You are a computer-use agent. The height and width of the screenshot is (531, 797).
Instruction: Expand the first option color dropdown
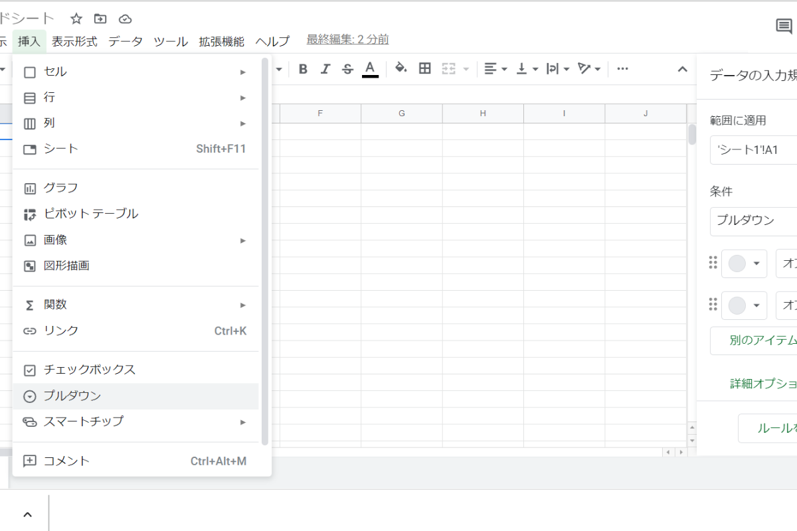point(744,264)
